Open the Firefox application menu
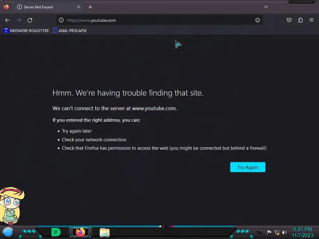 (312, 20)
